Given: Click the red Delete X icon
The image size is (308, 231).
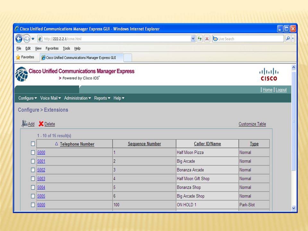Looking at the screenshot, I should point(41,124).
